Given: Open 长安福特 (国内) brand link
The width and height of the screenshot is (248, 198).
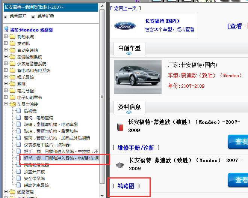Looking at the screenshot, I should [x=162, y=21].
